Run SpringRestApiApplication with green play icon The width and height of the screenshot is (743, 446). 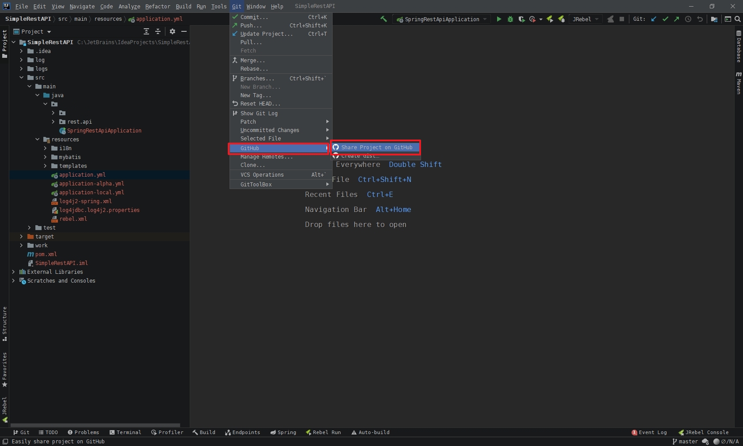click(x=499, y=19)
